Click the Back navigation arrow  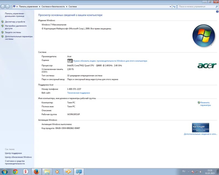3,7
